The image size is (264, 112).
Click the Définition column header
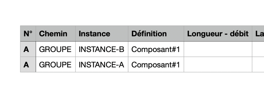click(x=156, y=34)
